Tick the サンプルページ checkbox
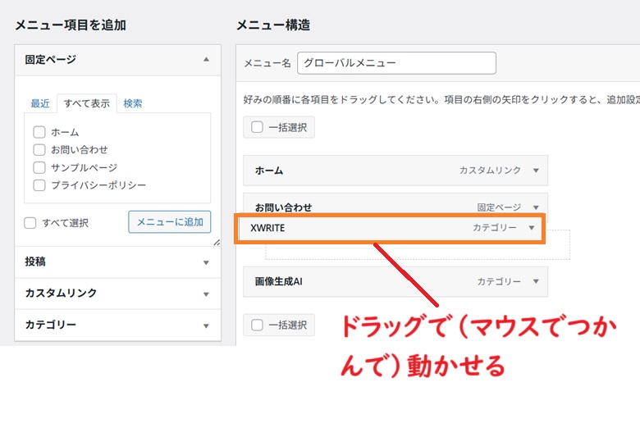 pos(39,167)
